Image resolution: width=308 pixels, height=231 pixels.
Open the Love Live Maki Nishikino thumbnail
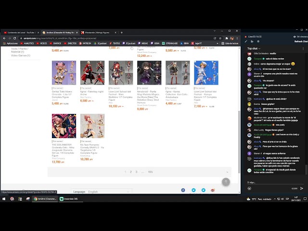(121, 73)
